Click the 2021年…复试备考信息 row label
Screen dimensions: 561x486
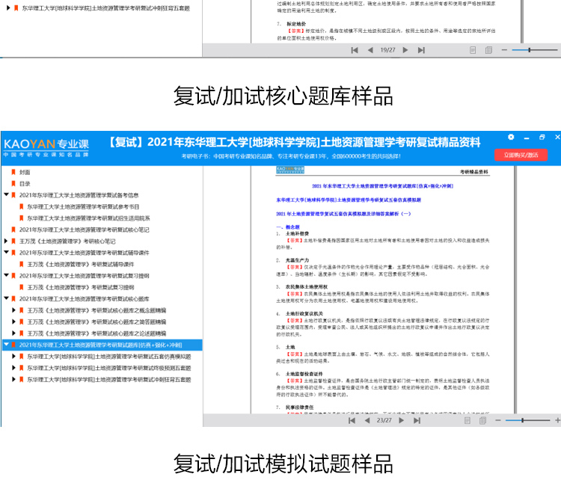(x=79, y=195)
